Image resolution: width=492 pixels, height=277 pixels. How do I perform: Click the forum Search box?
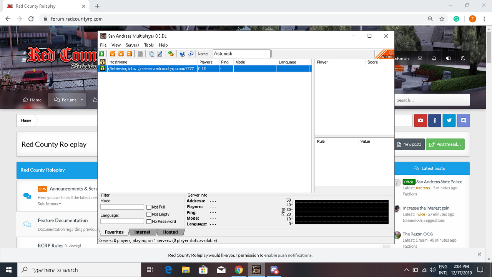tap(432, 100)
